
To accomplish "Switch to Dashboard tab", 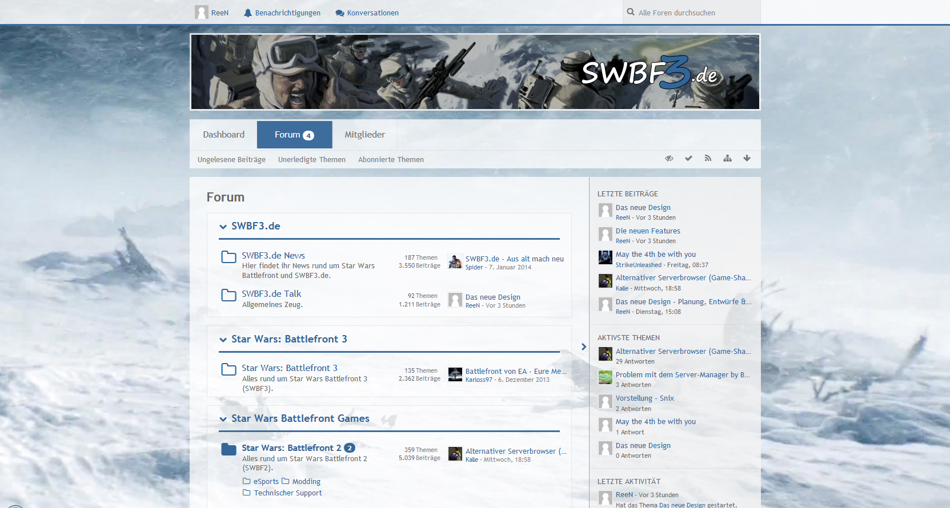I will click(223, 135).
